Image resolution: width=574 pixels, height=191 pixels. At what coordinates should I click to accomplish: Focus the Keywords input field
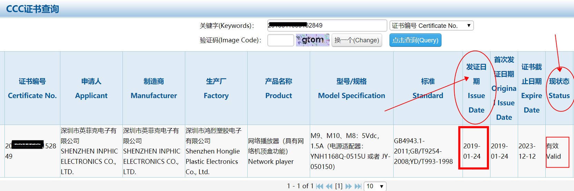click(327, 25)
